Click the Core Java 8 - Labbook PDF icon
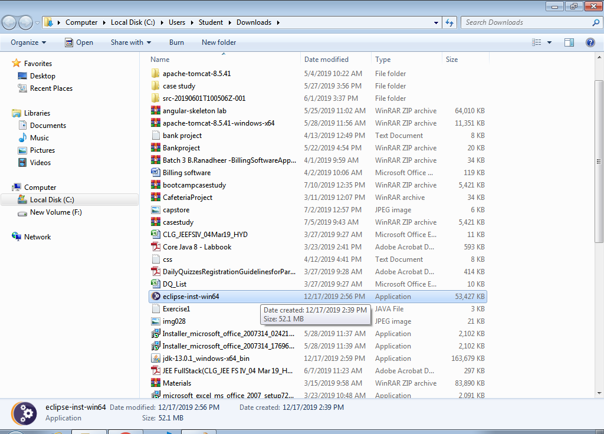 pos(155,247)
